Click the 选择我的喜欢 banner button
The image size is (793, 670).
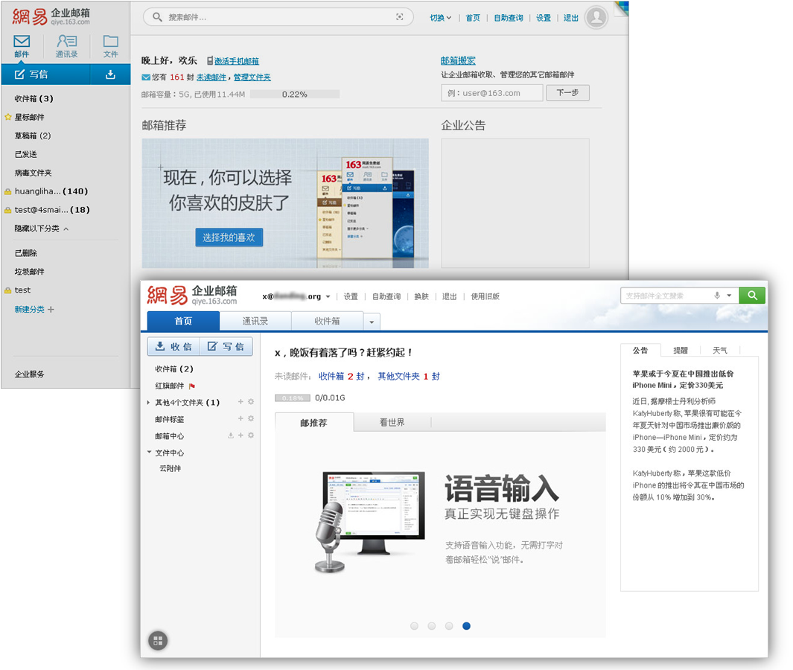[x=229, y=237]
